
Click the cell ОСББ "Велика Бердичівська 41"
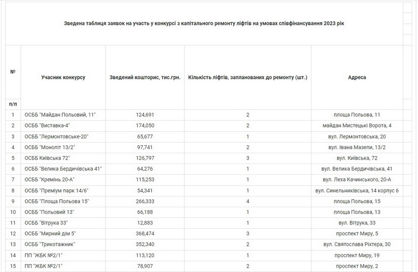click(63, 169)
